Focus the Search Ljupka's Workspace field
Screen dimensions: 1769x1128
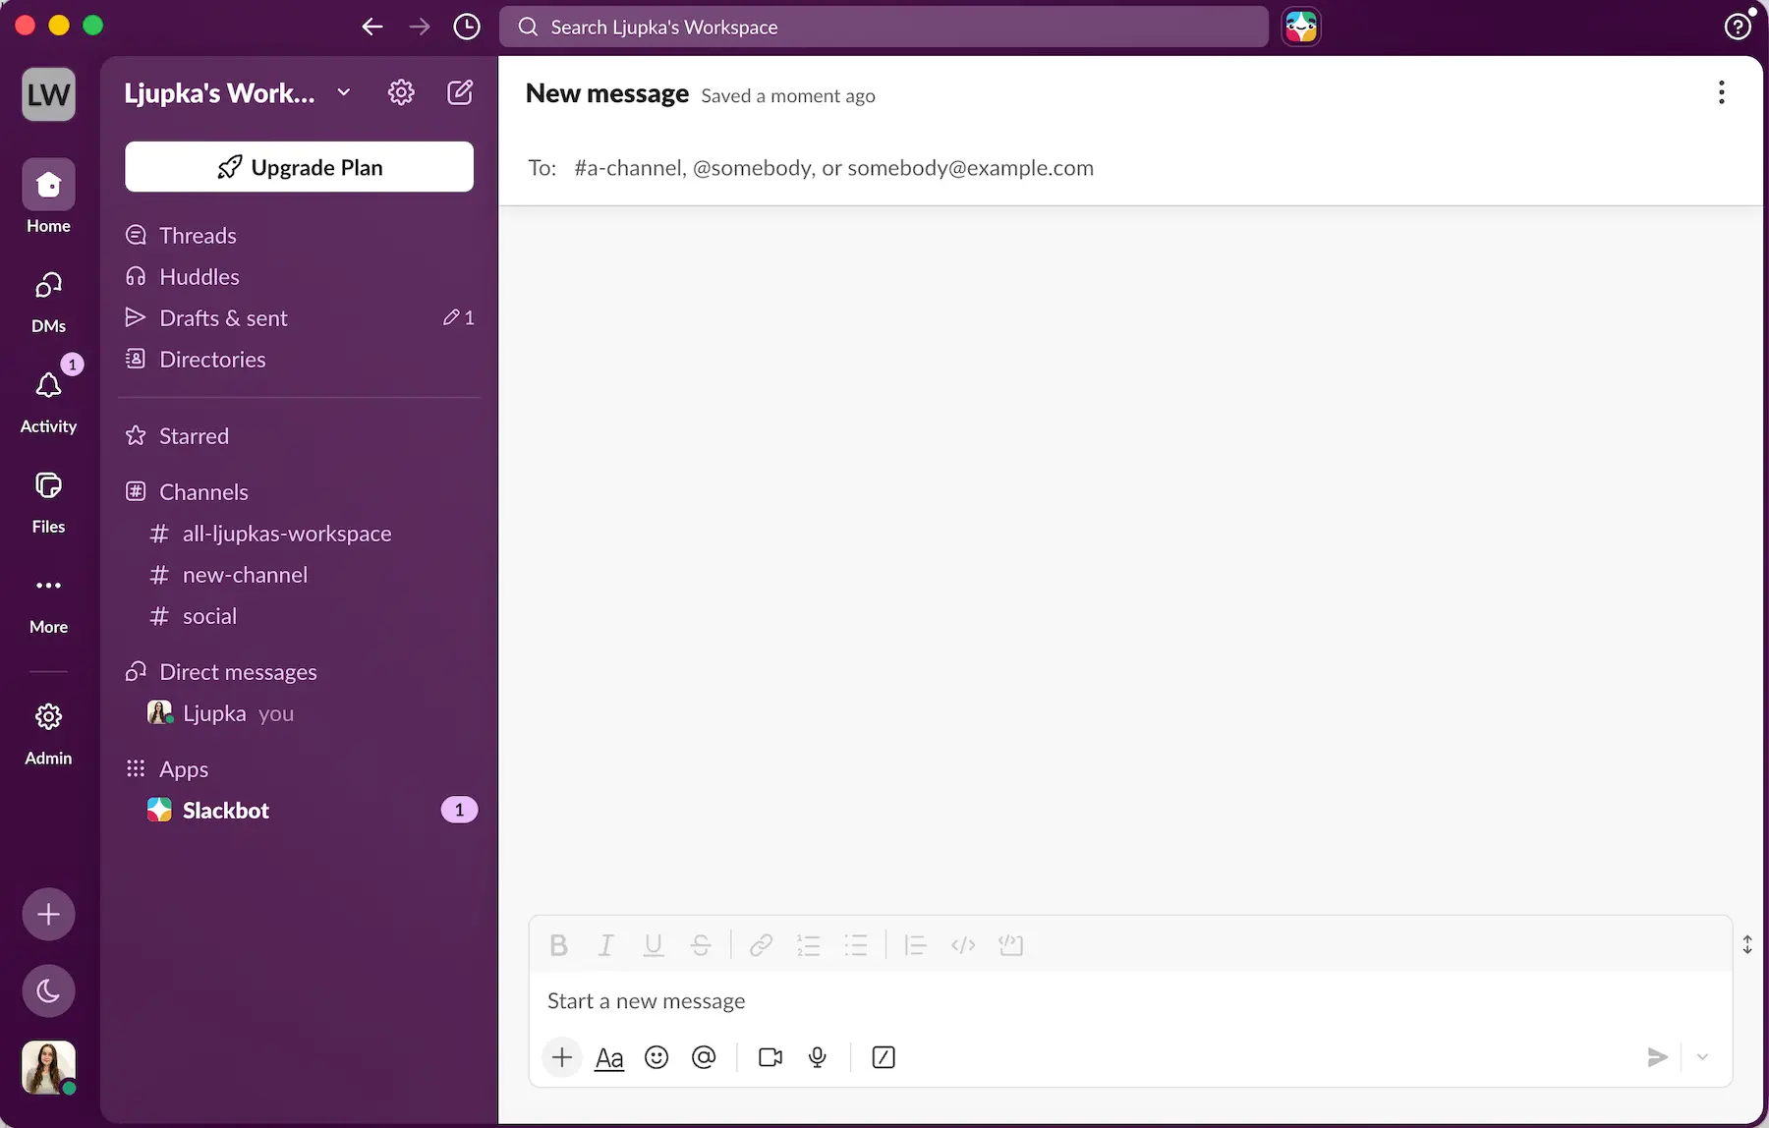click(884, 27)
